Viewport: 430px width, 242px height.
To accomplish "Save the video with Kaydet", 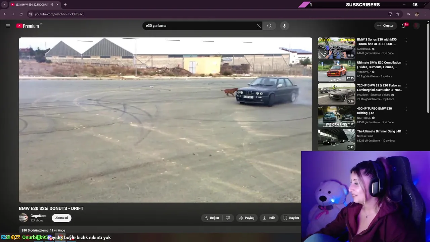I will pyautogui.click(x=291, y=218).
